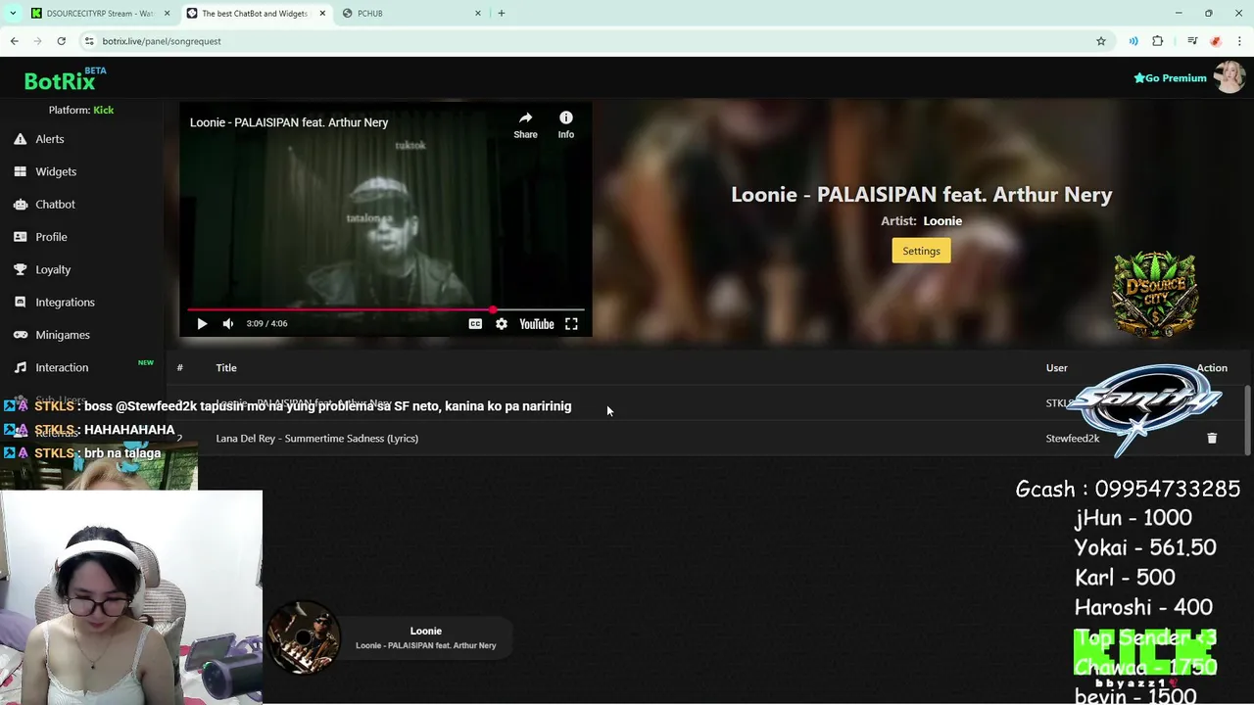The height and width of the screenshot is (705, 1254).
Task: Expand the tab search dropdown
Action: [13, 14]
